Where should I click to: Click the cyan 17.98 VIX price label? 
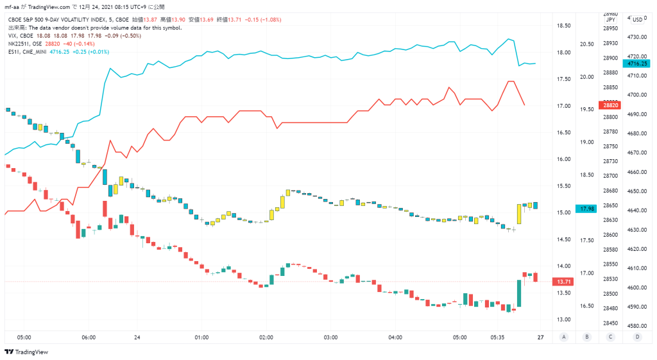click(x=586, y=209)
